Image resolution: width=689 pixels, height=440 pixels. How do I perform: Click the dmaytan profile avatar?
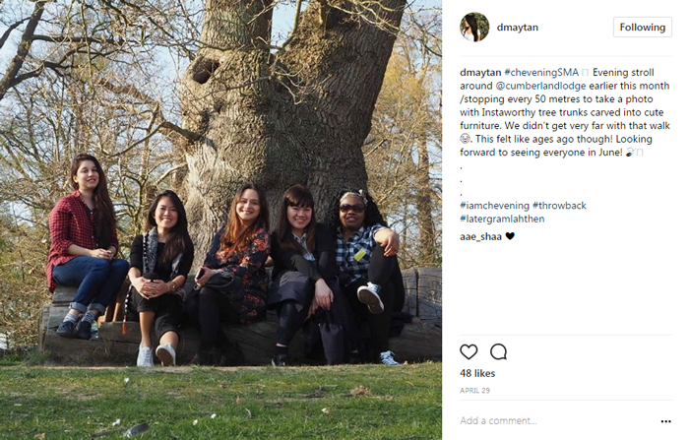pos(474,27)
